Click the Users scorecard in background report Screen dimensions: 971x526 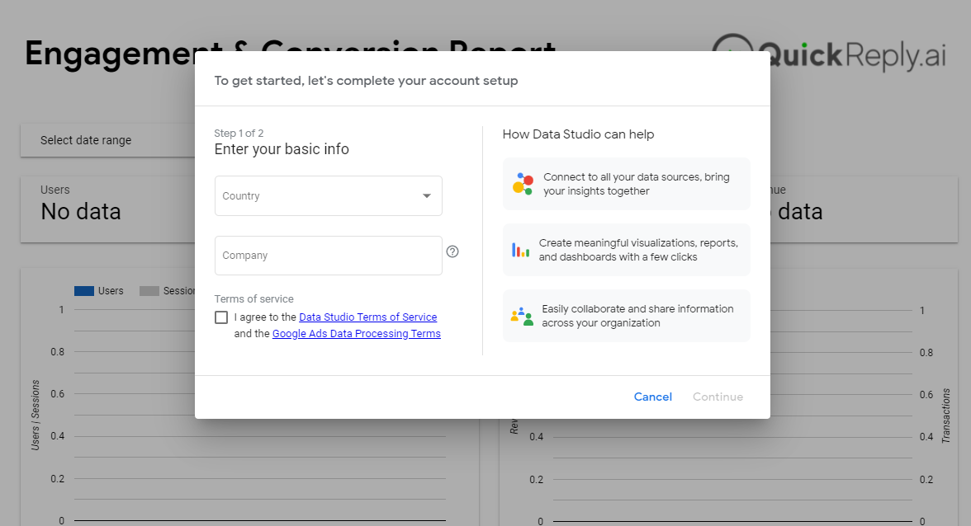click(x=107, y=209)
